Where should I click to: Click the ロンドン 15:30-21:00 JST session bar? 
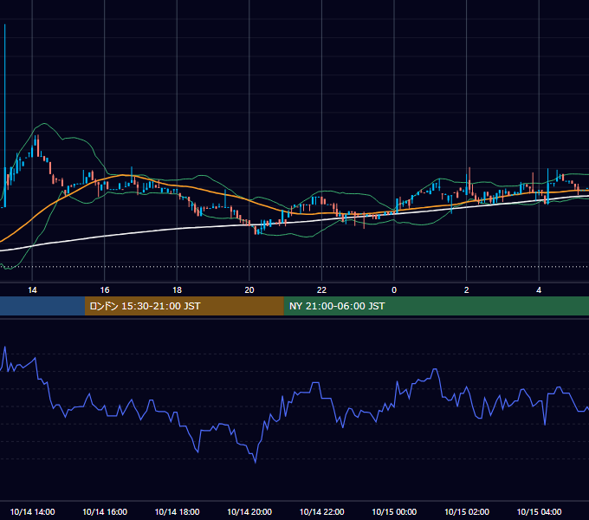[x=184, y=306]
